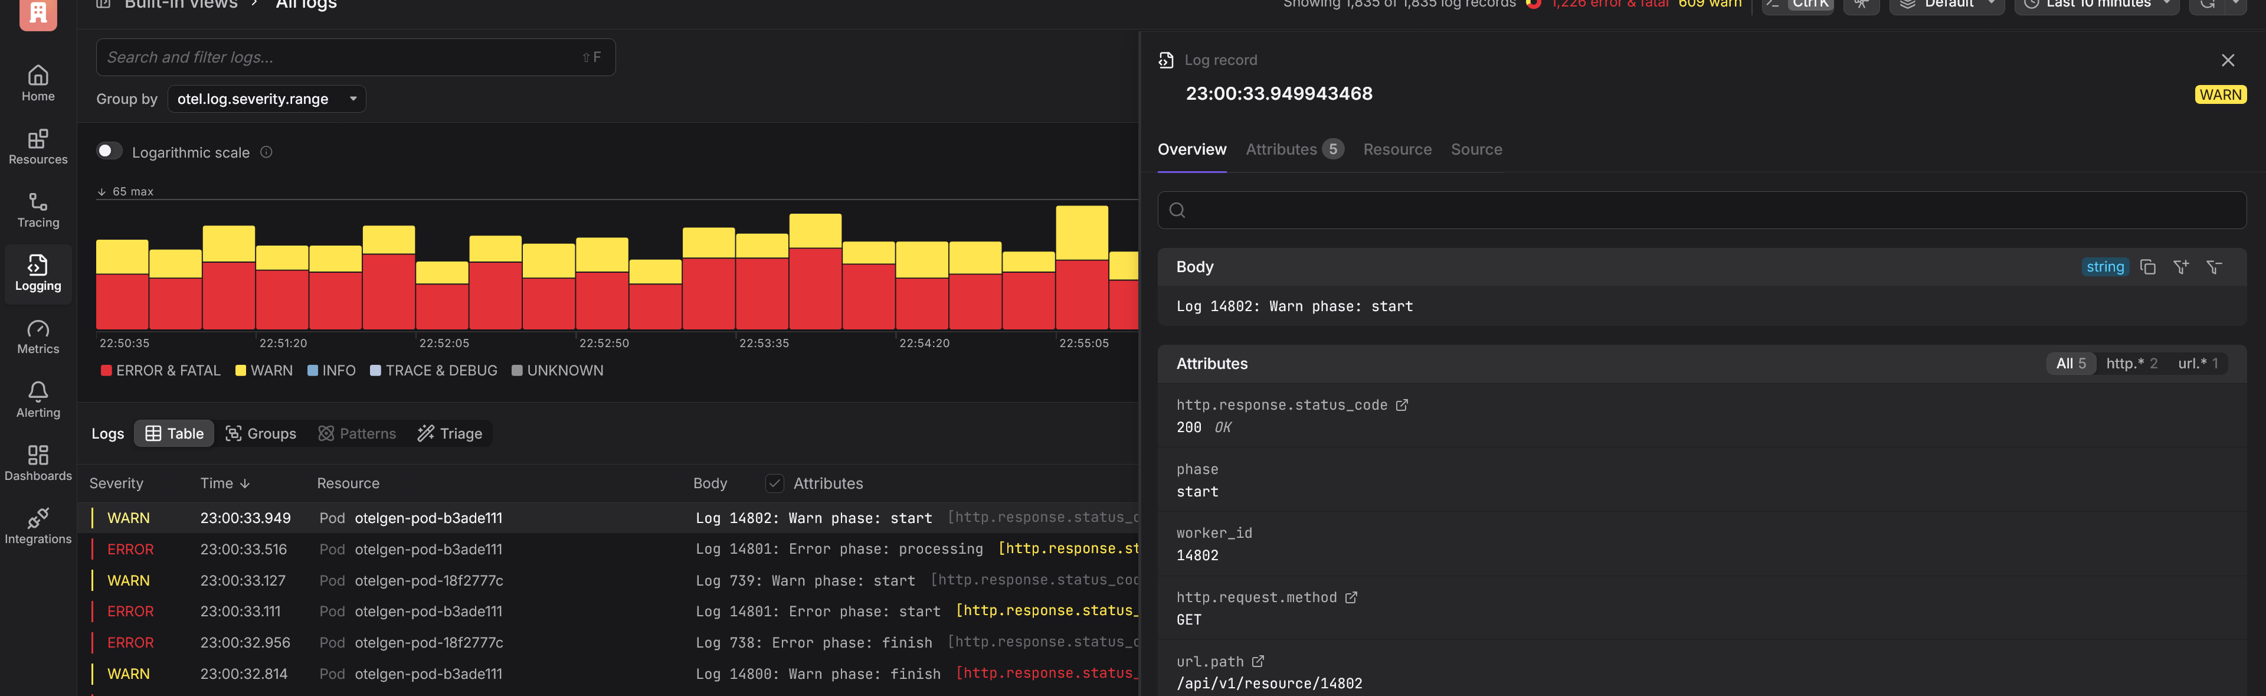
Task: Switch to the Source tab
Action: pos(1476,149)
